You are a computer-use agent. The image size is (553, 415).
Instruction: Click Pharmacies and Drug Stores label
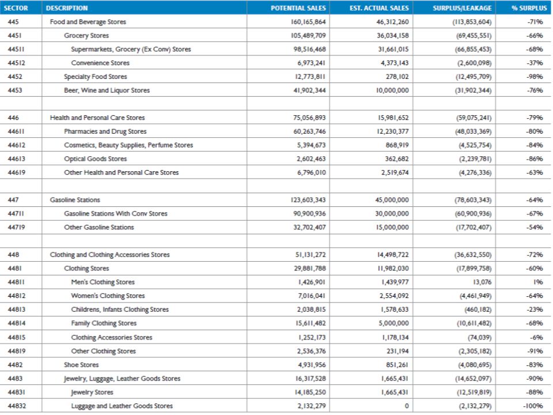click(105, 131)
